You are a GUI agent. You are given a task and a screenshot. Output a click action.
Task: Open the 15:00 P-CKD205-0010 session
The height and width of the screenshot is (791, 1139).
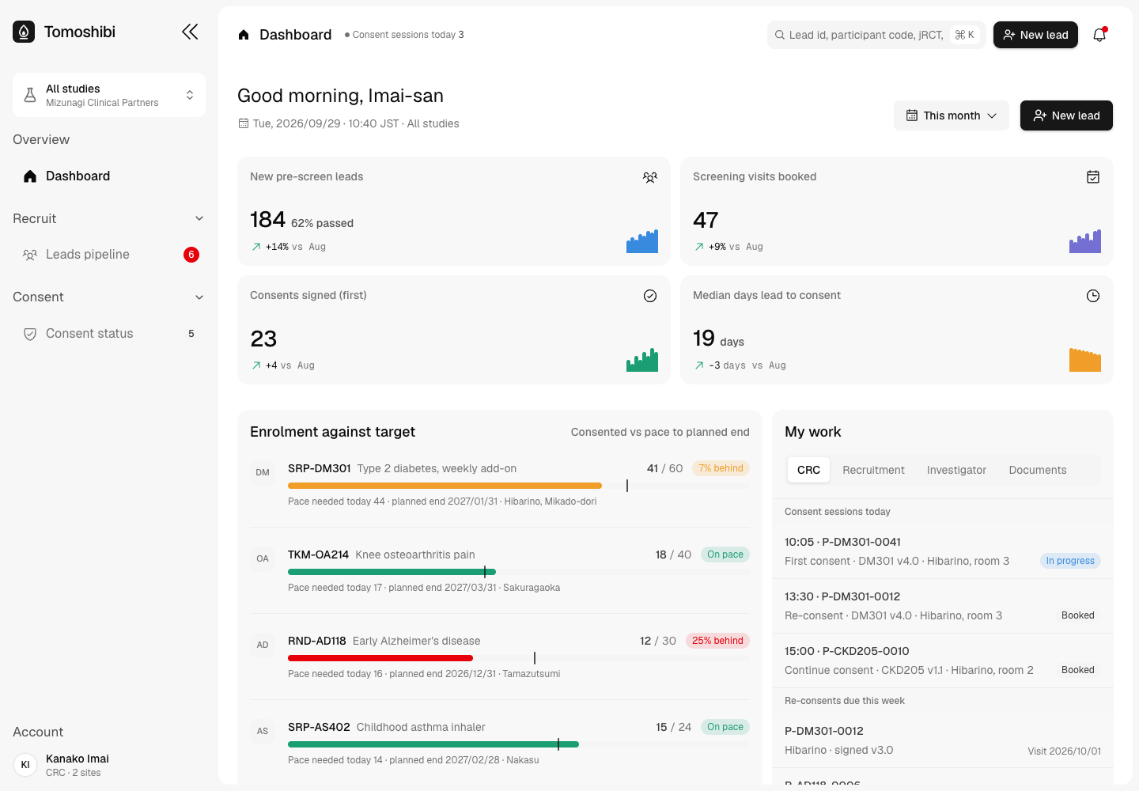click(x=943, y=660)
